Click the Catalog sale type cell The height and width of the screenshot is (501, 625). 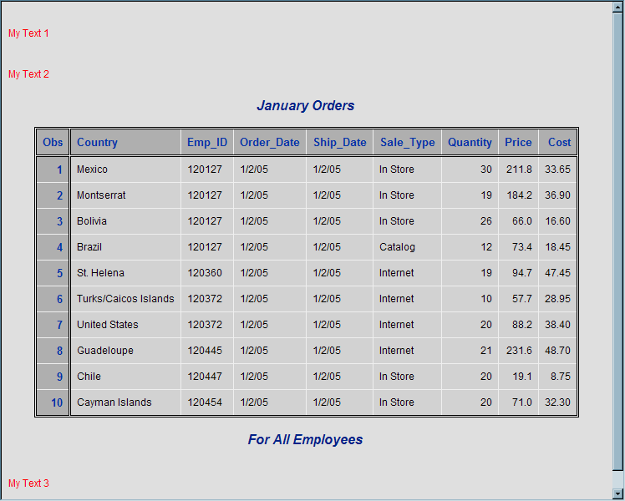pyautogui.click(x=397, y=247)
